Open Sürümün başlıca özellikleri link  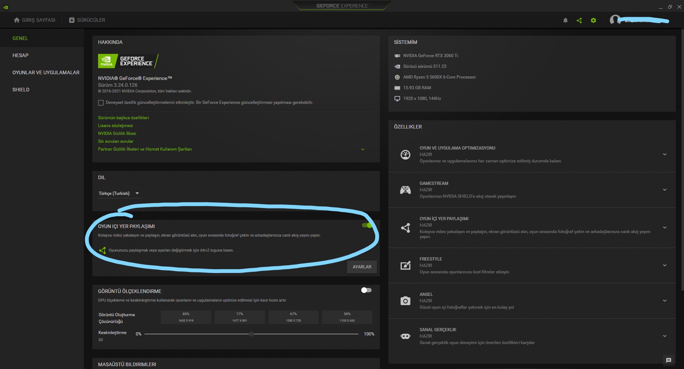[x=123, y=118]
